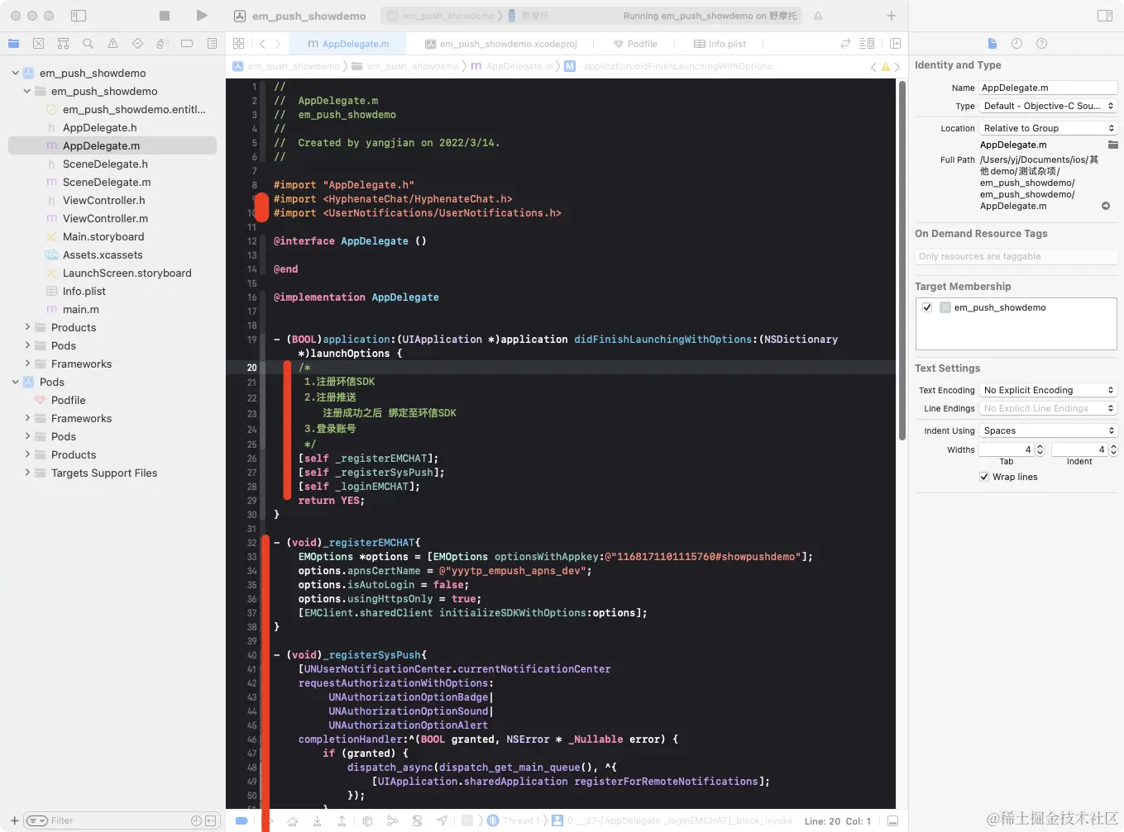The image size is (1124, 832).
Task: Open the Type dropdown in inspector
Action: pos(1048,106)
